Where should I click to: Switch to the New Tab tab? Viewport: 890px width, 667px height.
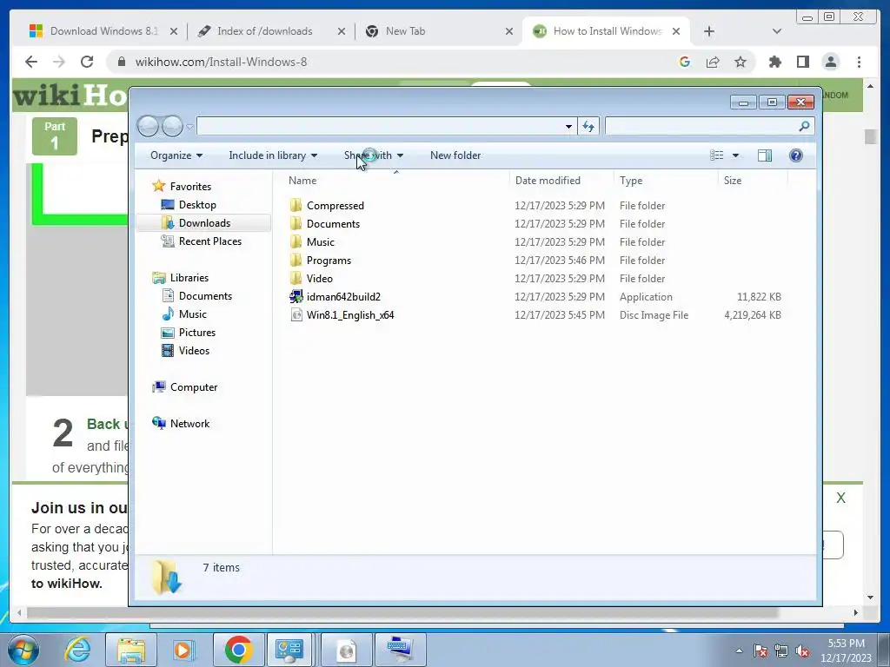pyautogui.click(x=405, y=31)
